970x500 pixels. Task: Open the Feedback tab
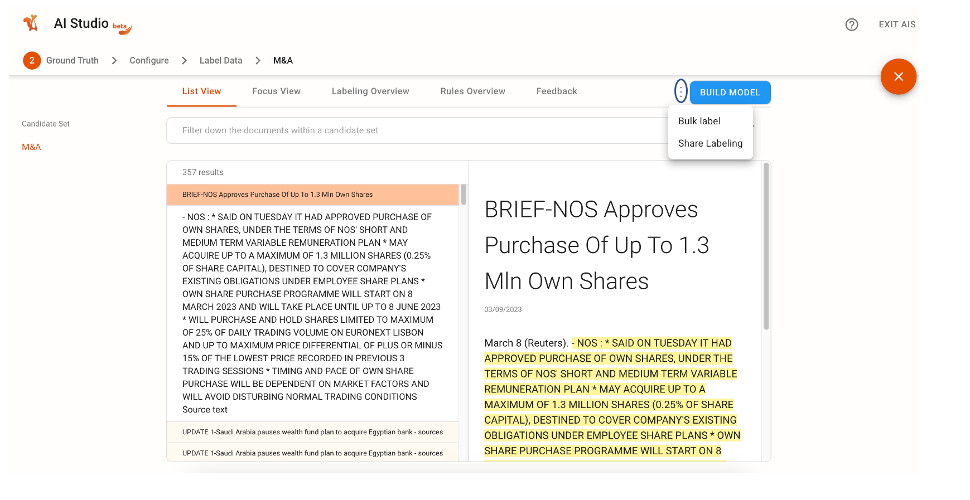557,91
